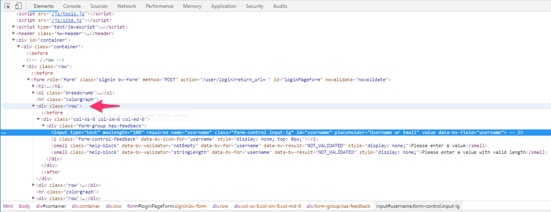The image size is (551, 212).
Task: Open the ellipsis actions for selected row
Action: click(x=4, y=133)
